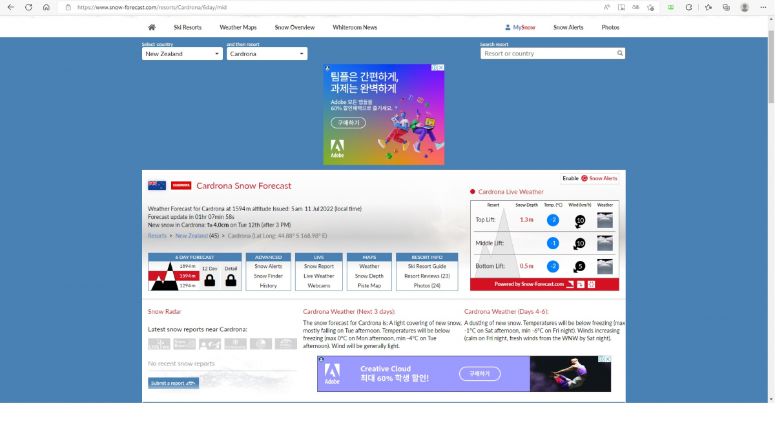Click the Adobe Creative Cloud banner ad
Viewport: 775px width, 421px height.
pyautogui.click(x=464, y=373)
